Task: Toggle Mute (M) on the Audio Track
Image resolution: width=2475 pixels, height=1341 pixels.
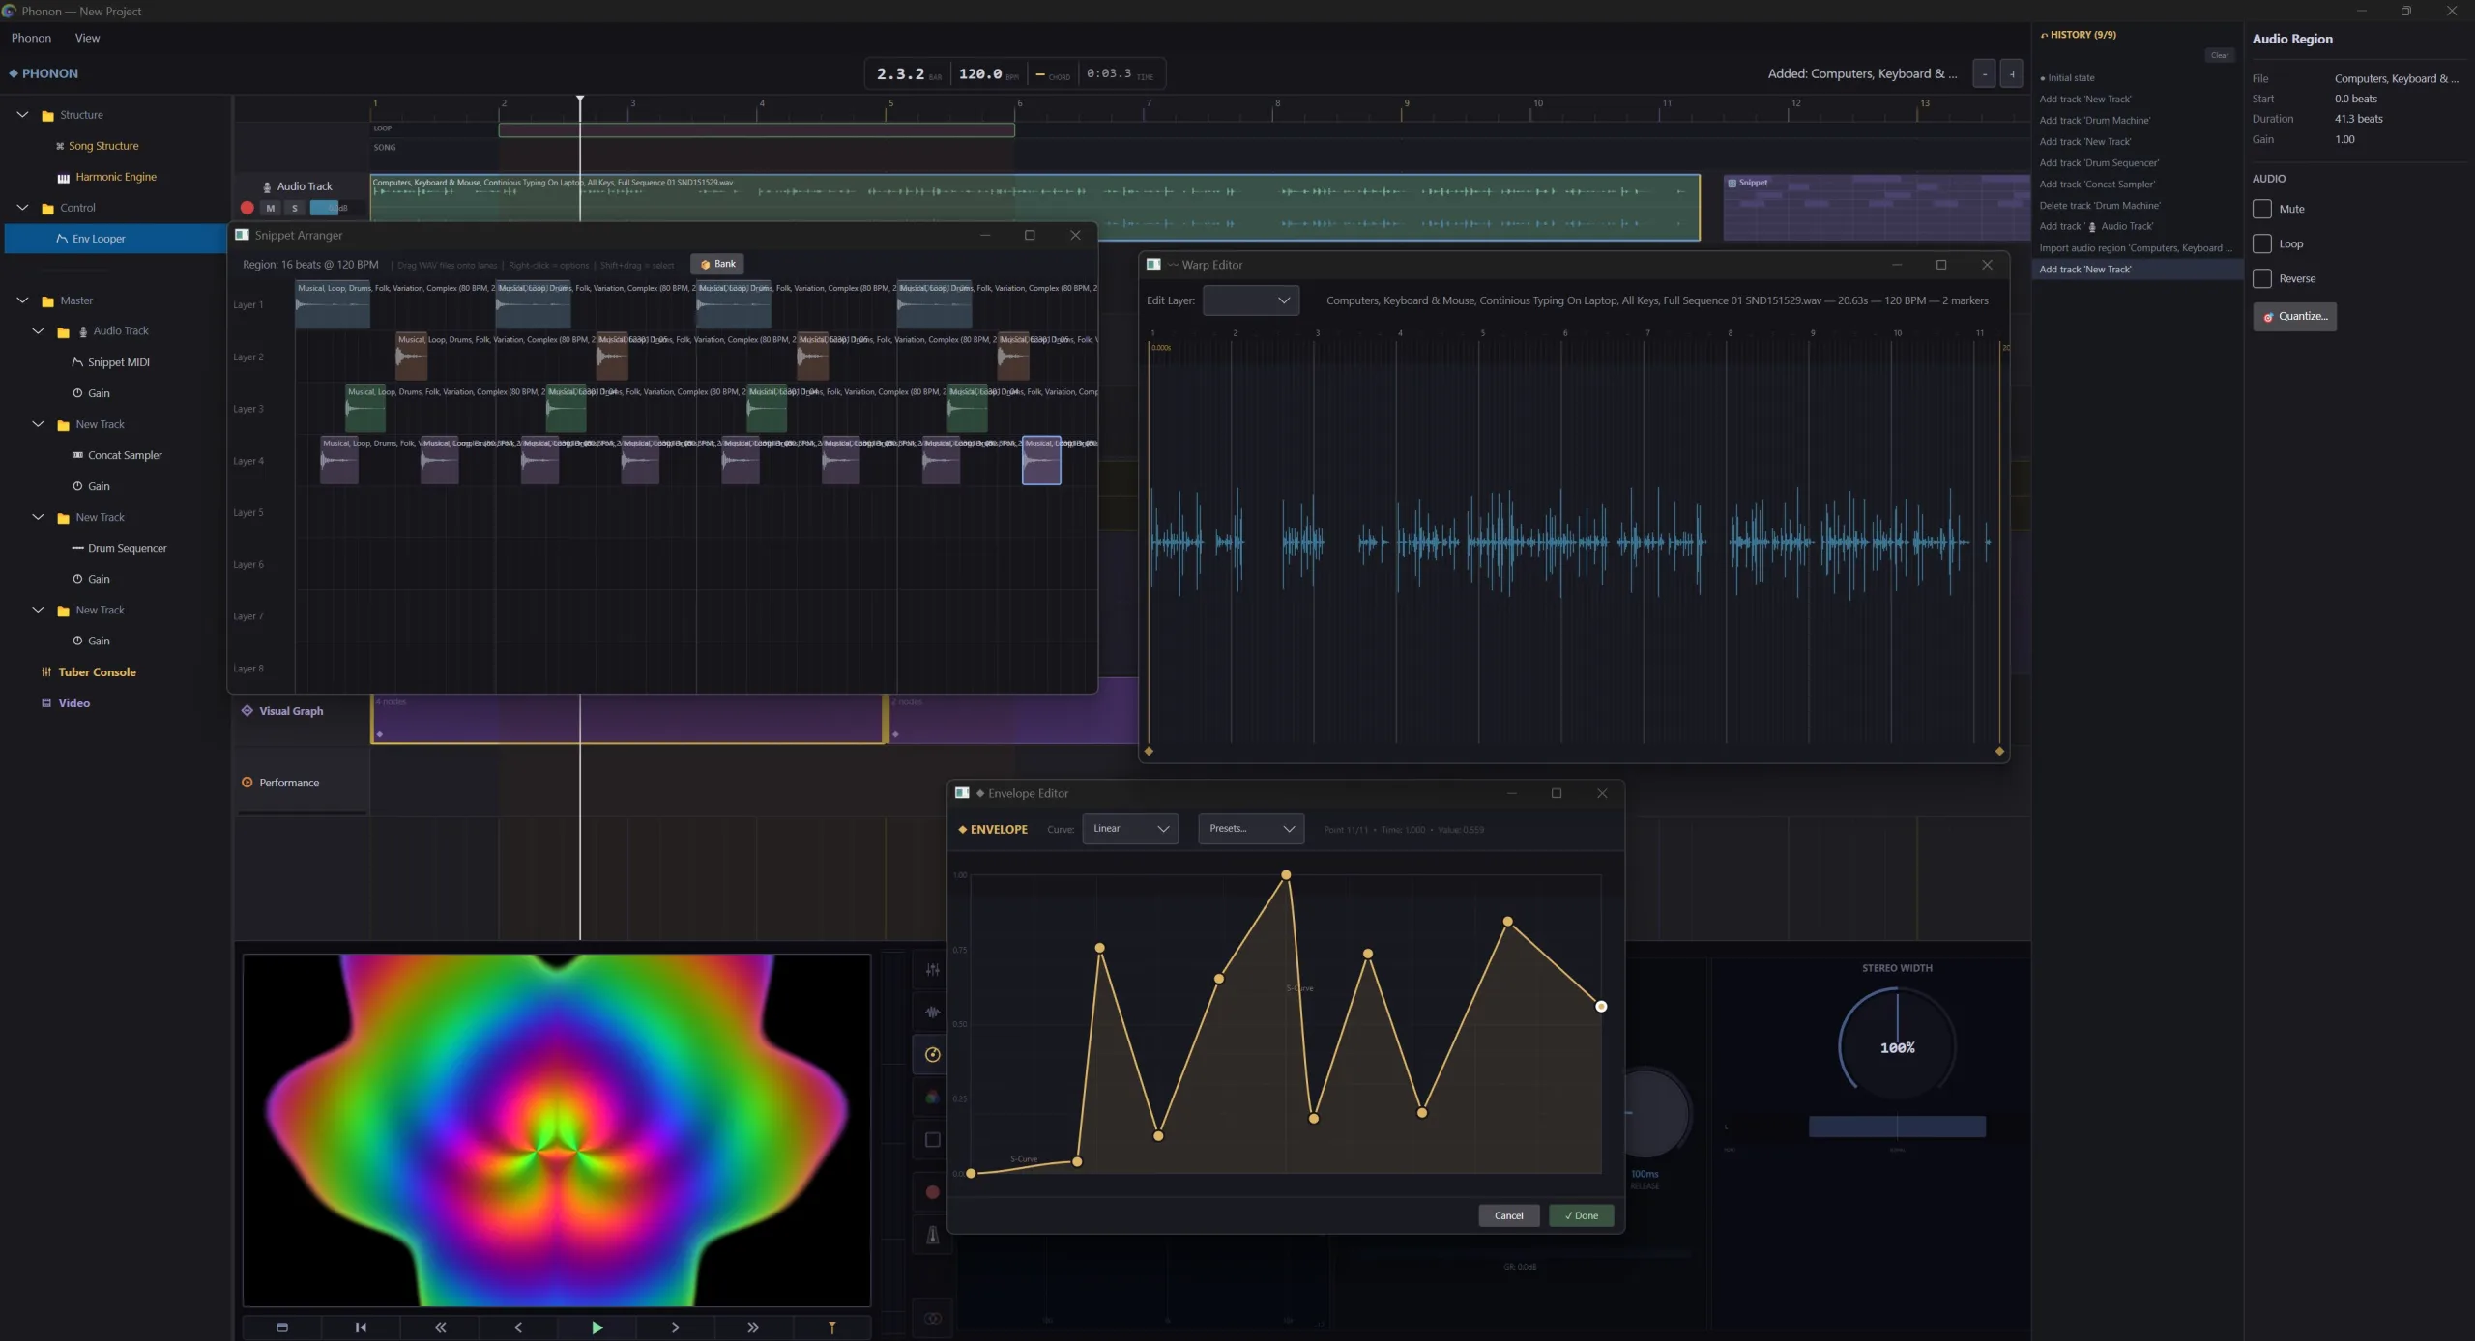Action: click(271, 208)
